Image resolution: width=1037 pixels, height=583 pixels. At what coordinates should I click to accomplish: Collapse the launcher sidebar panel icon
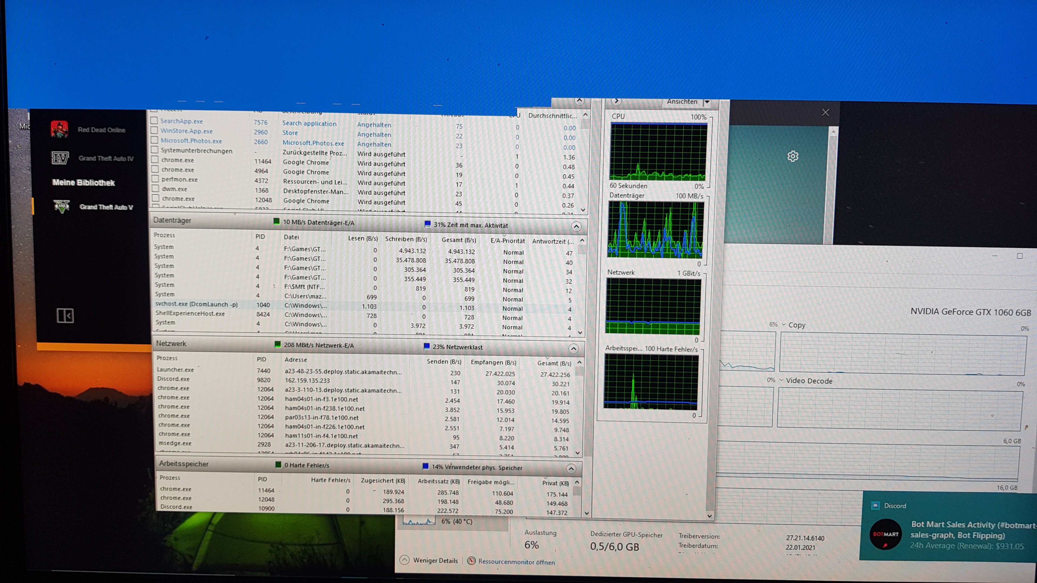tap(65, 316)
